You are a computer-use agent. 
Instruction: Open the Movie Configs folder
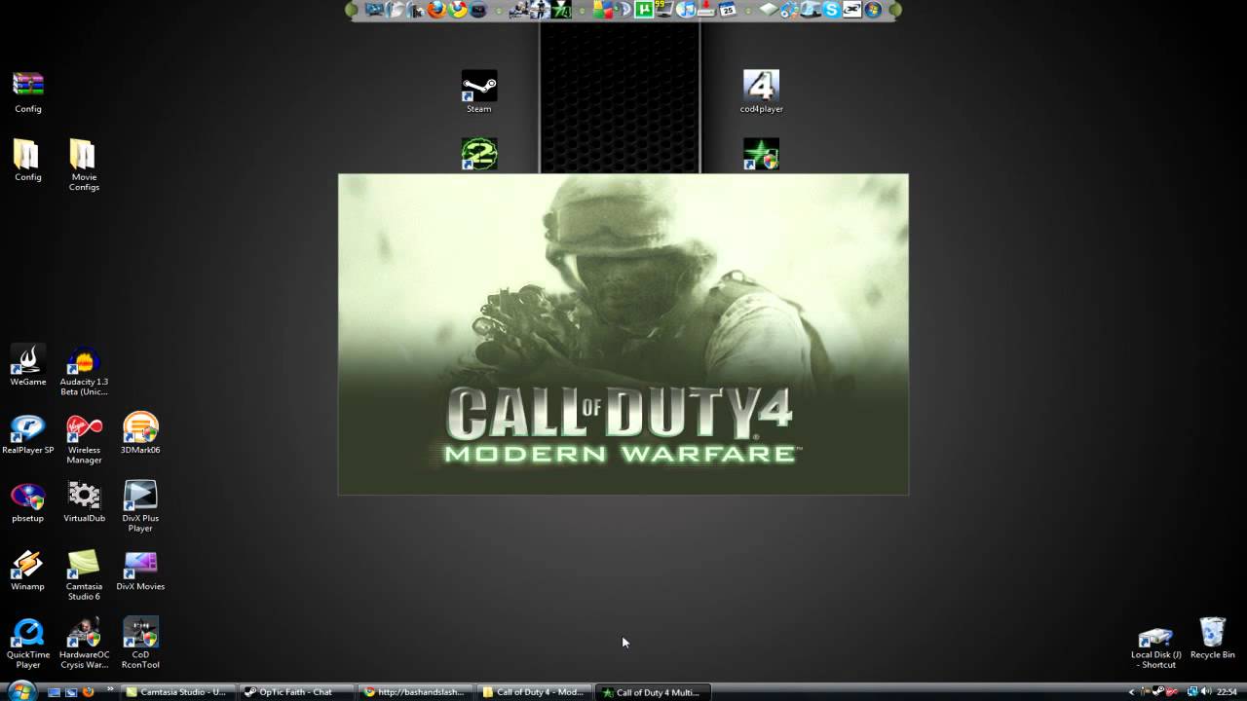click(x=84, y=165)
